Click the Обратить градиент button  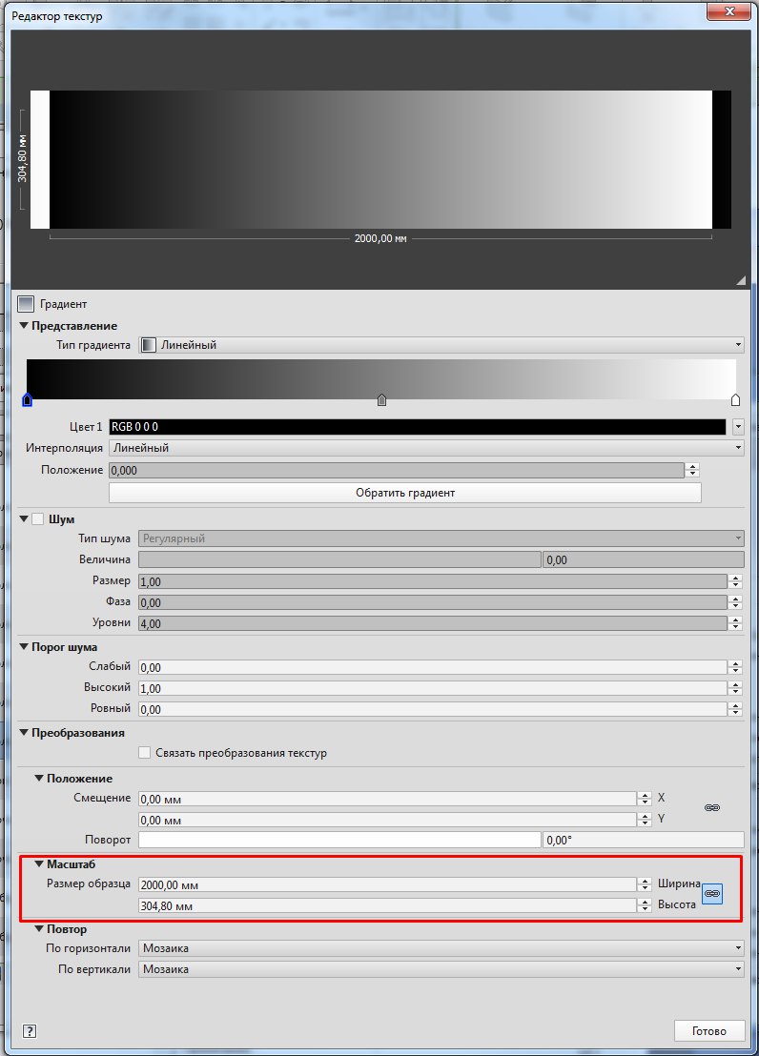[x=405, y=493]
